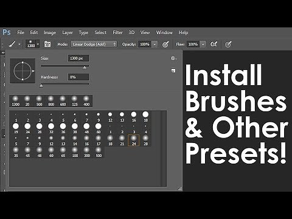Select hard round brush 32
This screenshot has width=292, height=219.
(51, 128)
